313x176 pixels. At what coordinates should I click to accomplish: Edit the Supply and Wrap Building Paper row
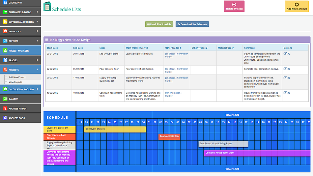coord(285,78)
